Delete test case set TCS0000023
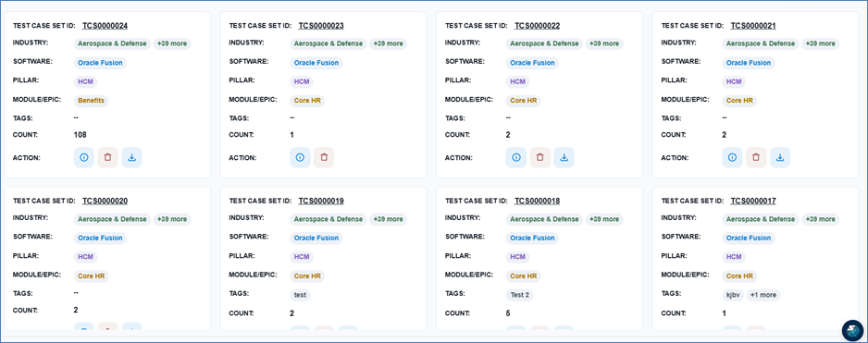The height and width of the screenshot is (343, 868). tap(324, 158)
